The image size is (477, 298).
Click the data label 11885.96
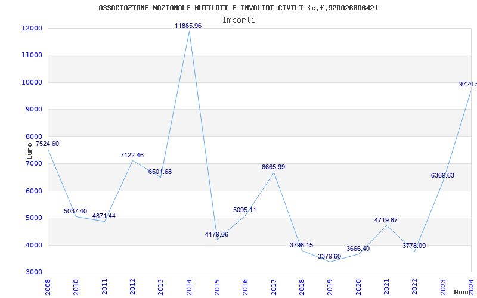pos(188,26)
